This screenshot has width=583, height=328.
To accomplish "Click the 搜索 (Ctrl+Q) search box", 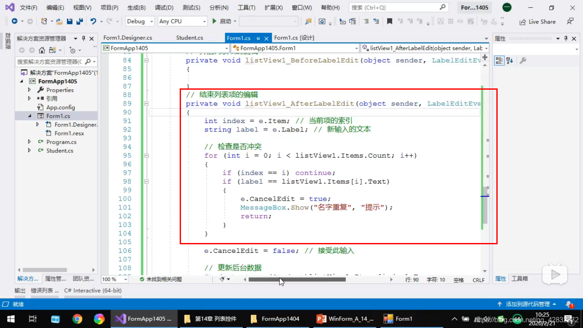I will coord(398,7).
